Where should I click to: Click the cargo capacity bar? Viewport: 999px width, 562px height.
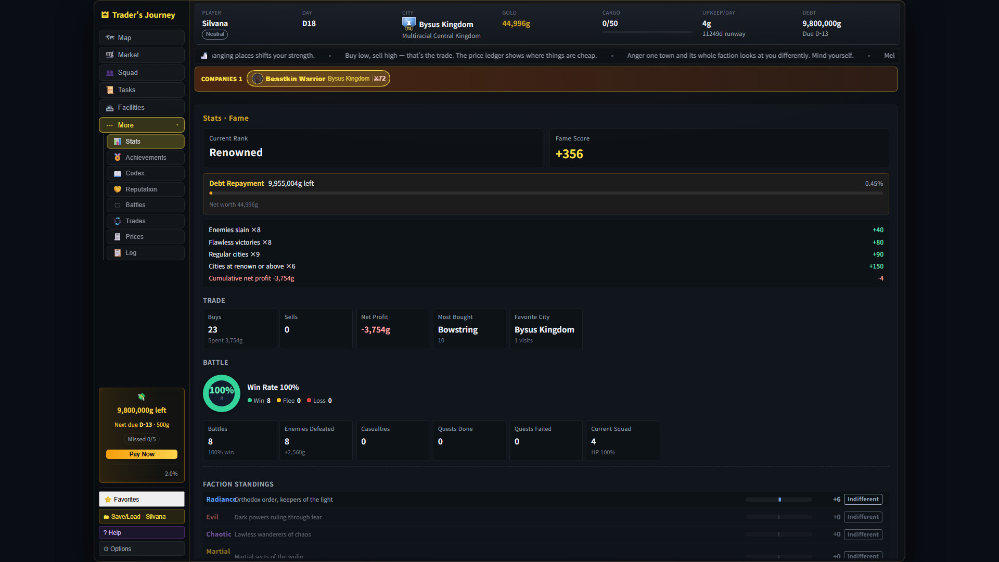pyautogui.click(x=647, y=32)
